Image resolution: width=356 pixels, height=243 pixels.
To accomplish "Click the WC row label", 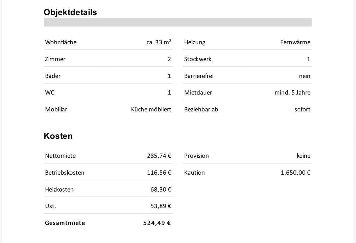I will [50, 92].
